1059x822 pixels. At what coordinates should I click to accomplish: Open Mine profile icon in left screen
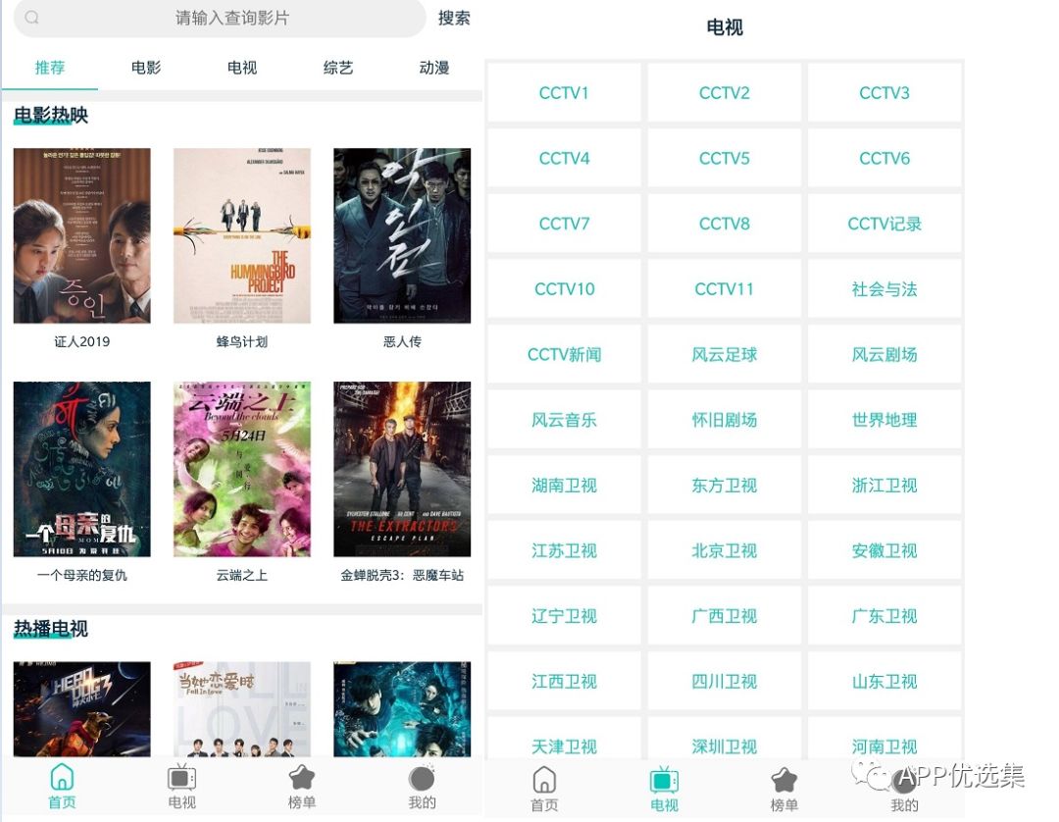click(422, 778)
